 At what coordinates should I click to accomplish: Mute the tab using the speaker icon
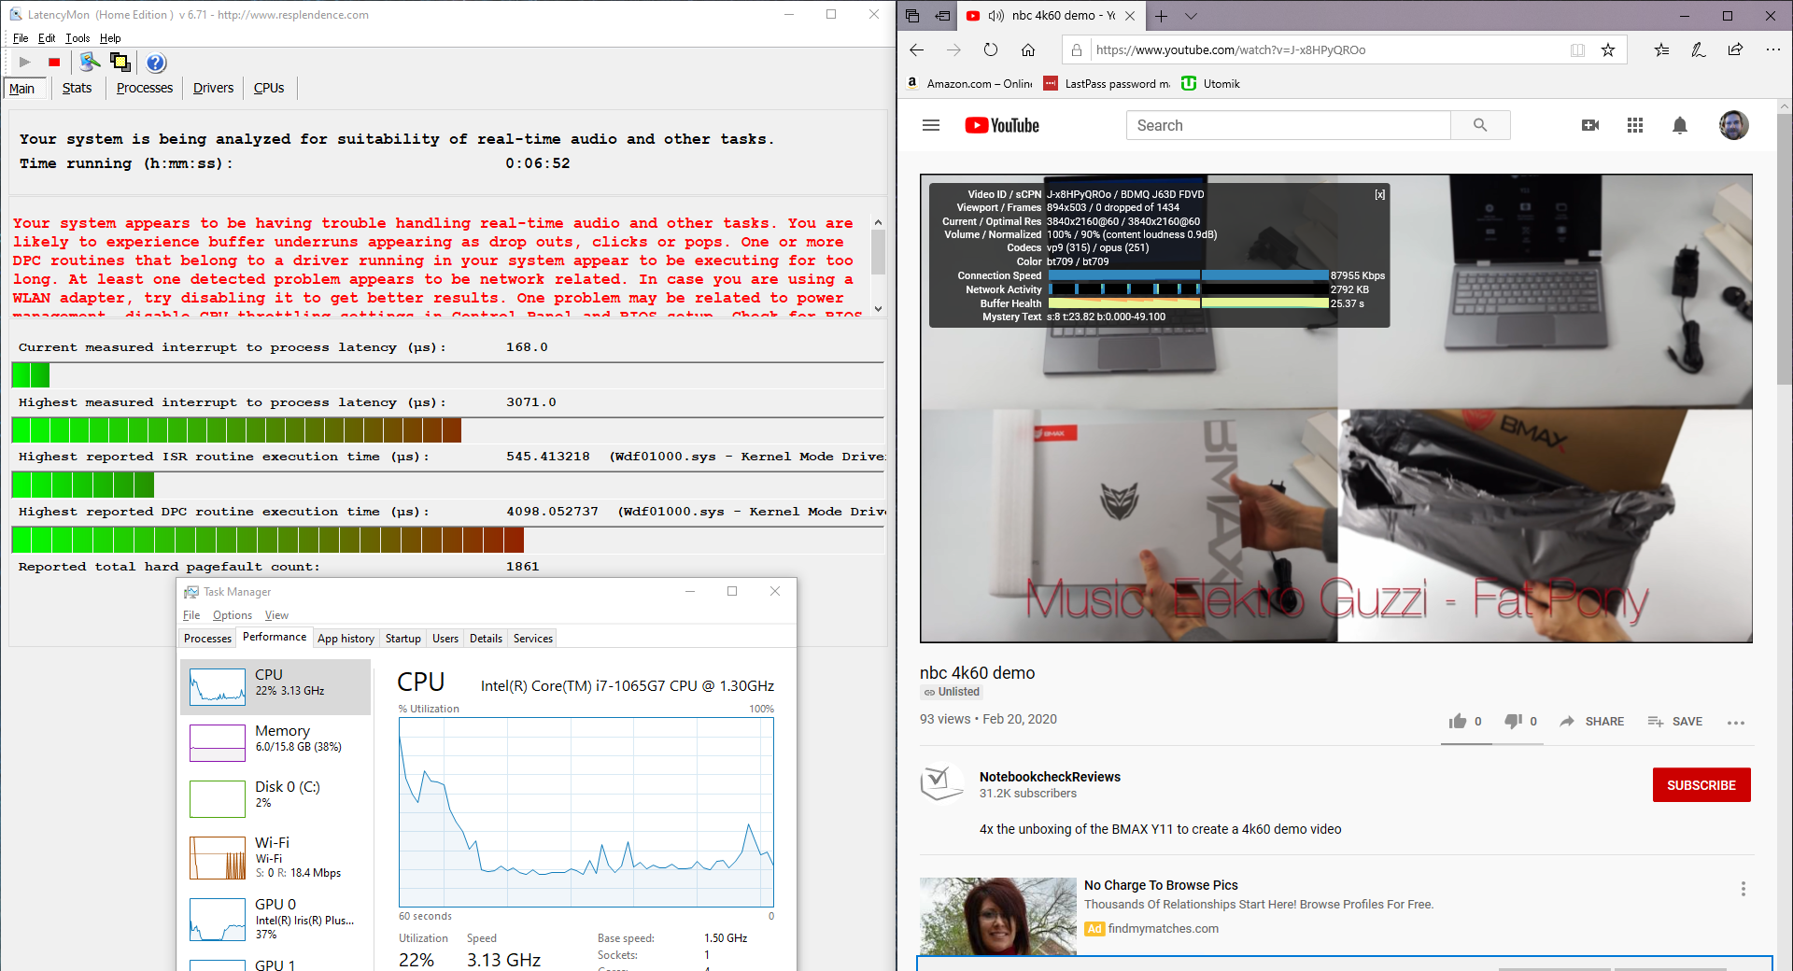996,16
